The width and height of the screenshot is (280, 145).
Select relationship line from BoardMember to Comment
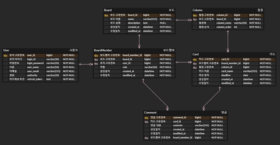[155, 95]
